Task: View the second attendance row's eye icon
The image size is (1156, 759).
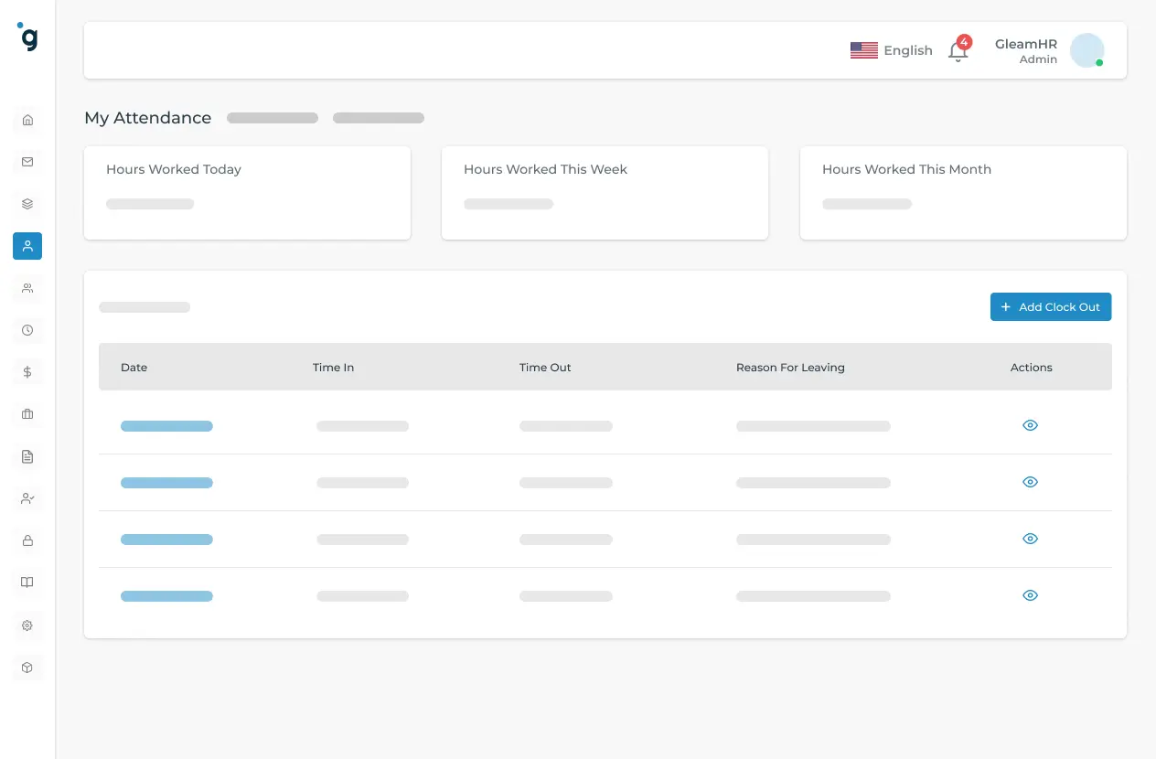Action: [1030, 482]
